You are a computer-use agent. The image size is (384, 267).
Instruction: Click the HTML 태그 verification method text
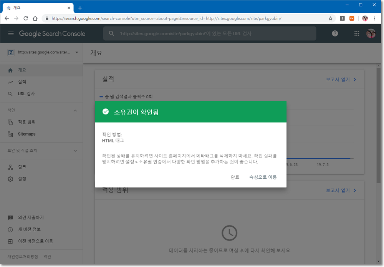(x=113, y=141)
